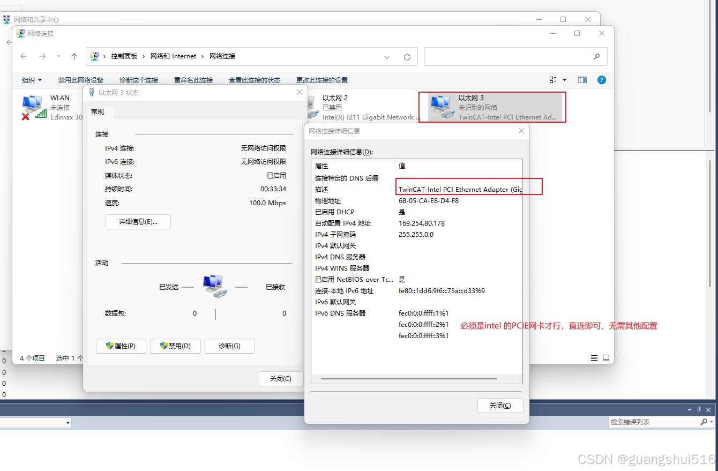Screen dimensions: 718x471
Task: Click the 详细信息(E)... button
Action: [x=138, y=222]
